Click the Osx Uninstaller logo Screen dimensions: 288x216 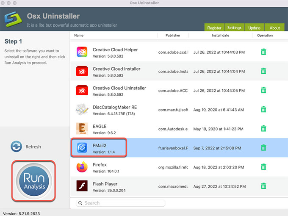tap(13, 19)
